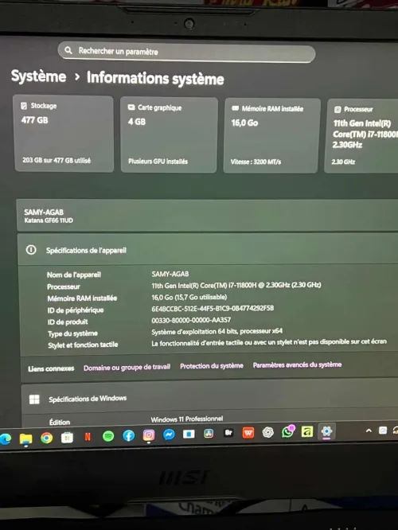Click the Mémoire RAM card icon
This screenshot has width=398, height=530.
coord(235,108)
